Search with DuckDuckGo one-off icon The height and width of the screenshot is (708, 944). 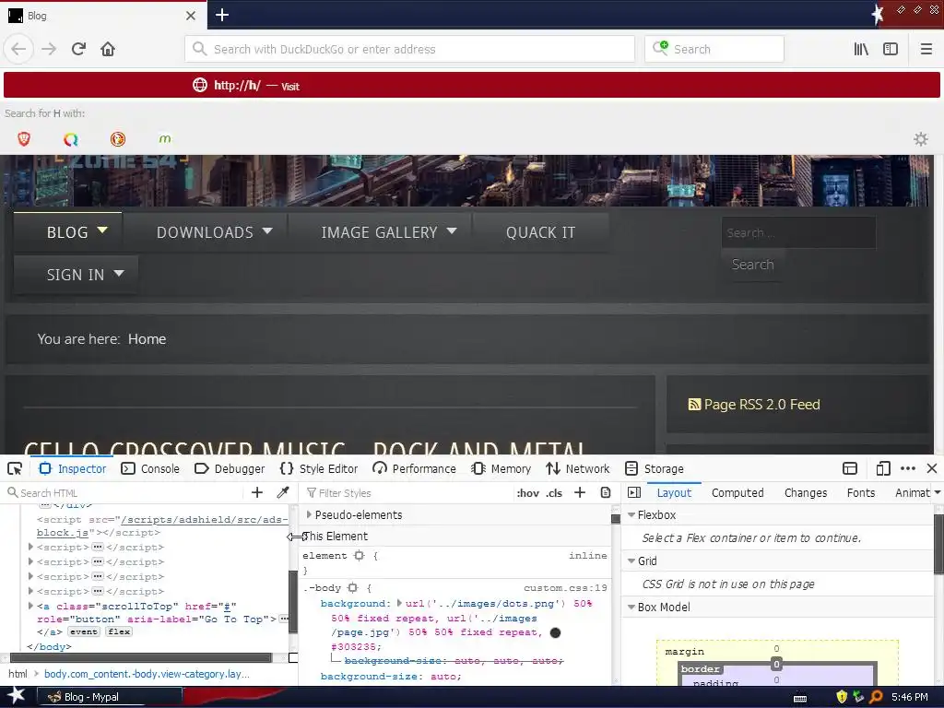(118, 139)
